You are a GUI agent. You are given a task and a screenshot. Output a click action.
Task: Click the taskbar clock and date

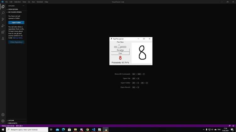(225, 129)
